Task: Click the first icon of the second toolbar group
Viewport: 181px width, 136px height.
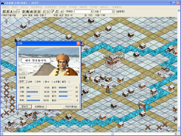Action: click(x=24, y=11)
